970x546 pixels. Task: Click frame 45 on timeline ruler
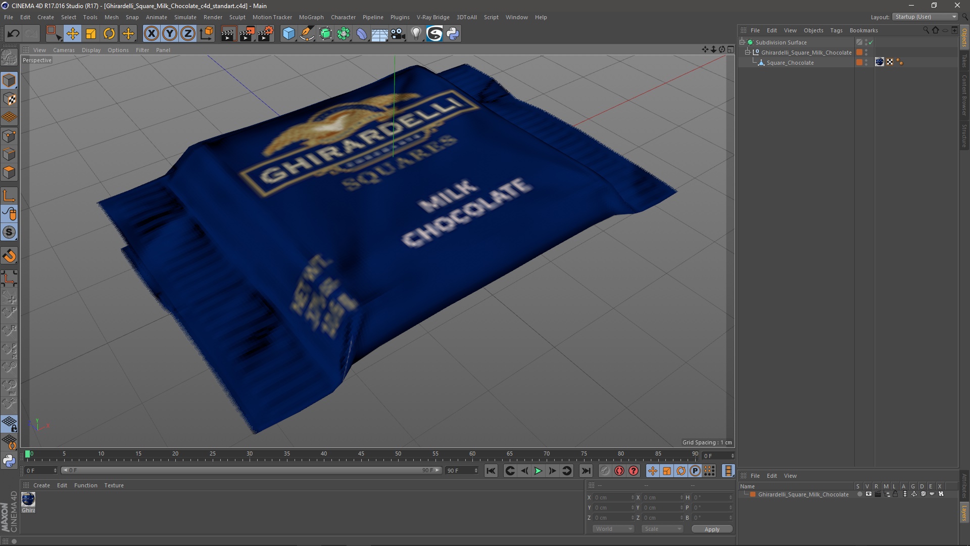tap(361, 454)
